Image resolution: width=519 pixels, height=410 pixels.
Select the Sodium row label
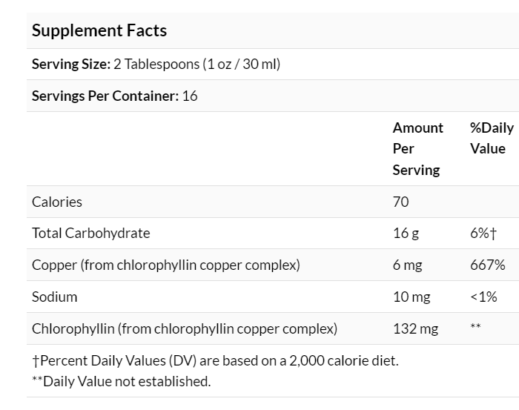coord(54,297)
